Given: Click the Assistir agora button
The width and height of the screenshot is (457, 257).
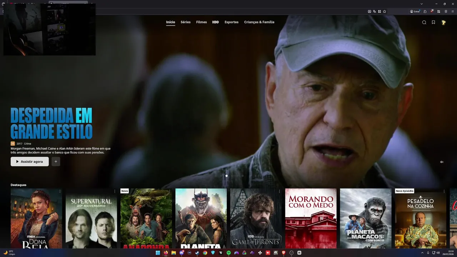Looking at the screenshot, I should [x=30, y=162].
